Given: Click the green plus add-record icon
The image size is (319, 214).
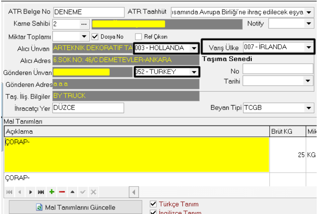Looking at the screenshot, I should coord(51,192).
